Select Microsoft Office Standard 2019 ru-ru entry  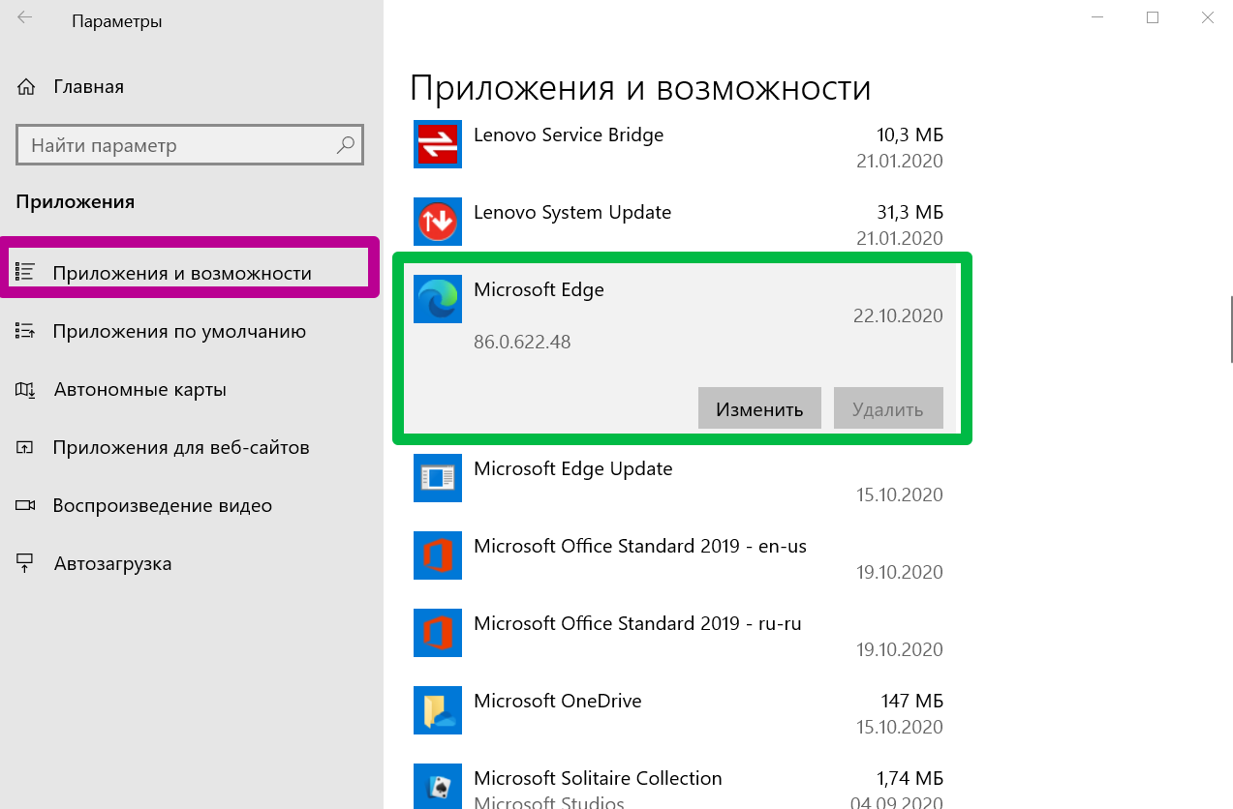click(x=637, y=624)
